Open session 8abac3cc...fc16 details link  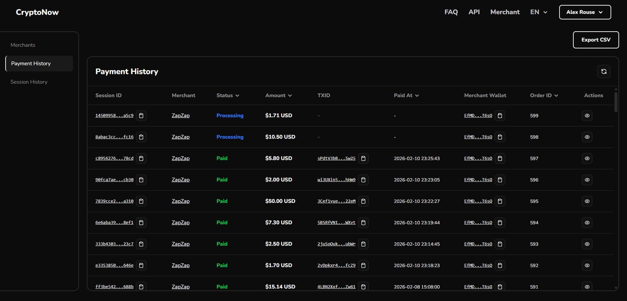pyautogui.click(x=114, y=137)
